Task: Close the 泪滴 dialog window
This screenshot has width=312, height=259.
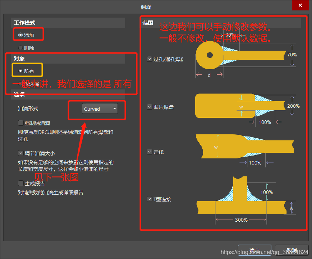Action: coord(300,5)
